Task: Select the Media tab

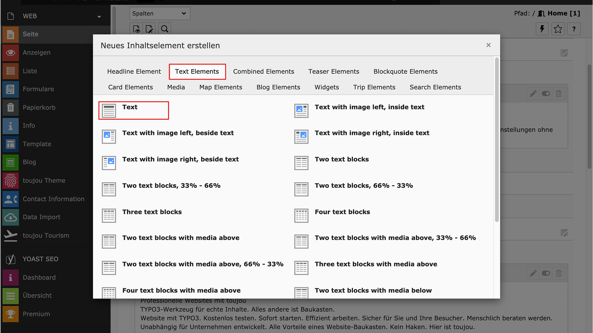Action: (176, 87)
